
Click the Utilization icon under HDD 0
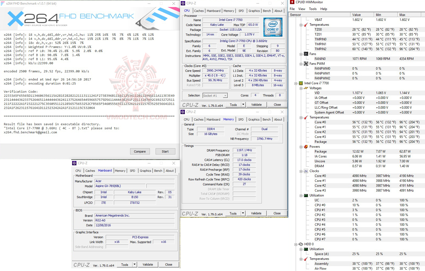click(306, 249)
